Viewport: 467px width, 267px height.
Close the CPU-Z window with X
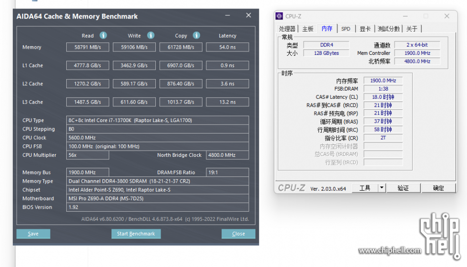point(447,16)
